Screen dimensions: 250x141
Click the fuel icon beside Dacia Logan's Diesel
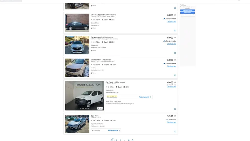102,42
